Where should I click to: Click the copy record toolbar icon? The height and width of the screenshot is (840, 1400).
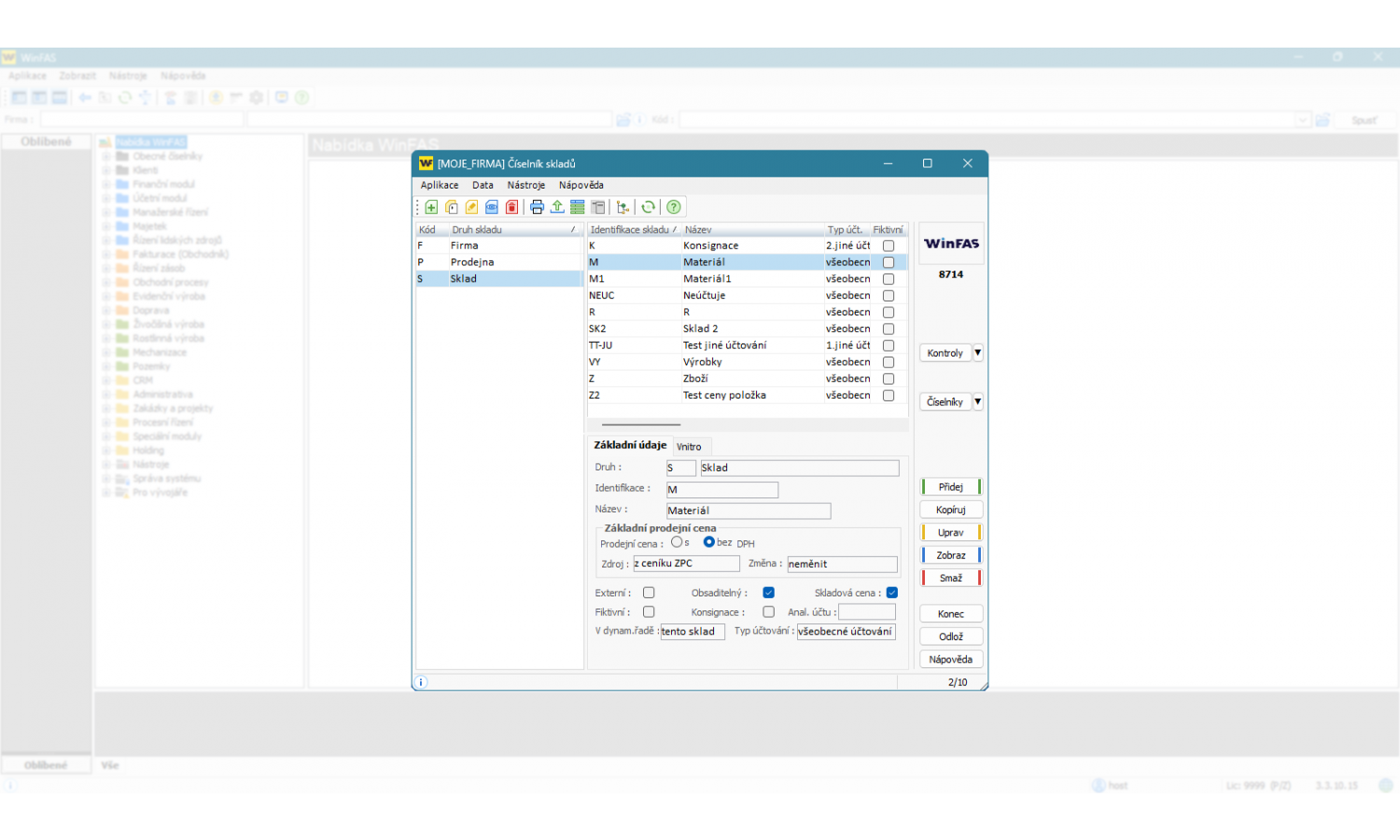pos(452,207)
